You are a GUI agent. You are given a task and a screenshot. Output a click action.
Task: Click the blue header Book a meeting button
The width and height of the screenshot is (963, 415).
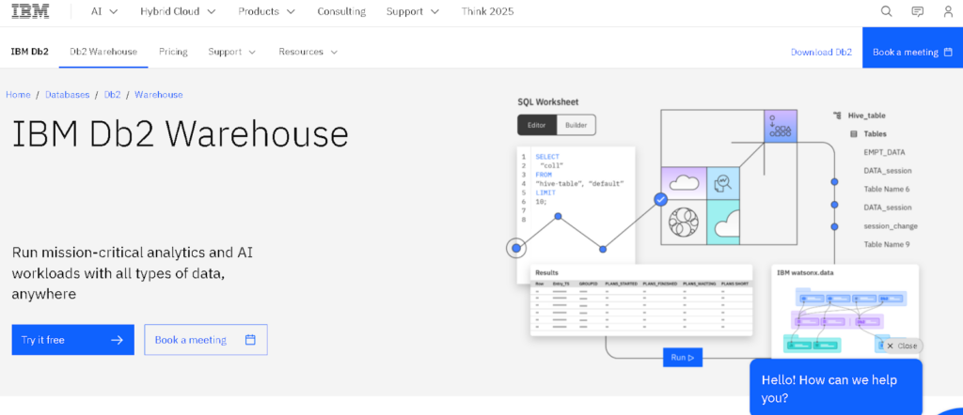coord(912,48)
